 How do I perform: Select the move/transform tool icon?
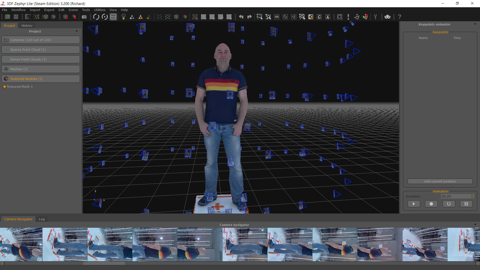[365, 17]
